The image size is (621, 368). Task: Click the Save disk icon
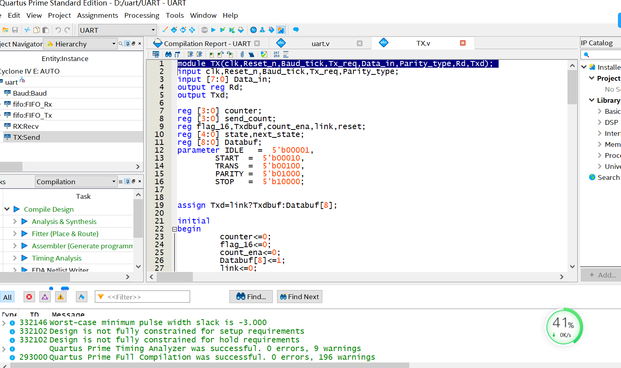point(15,30)
